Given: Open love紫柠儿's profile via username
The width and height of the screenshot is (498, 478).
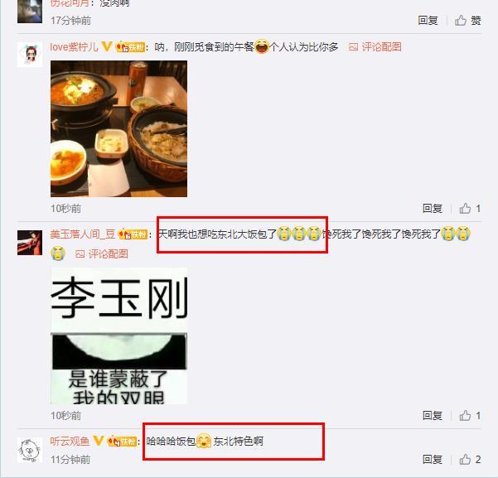Looking at the screenshot, I should 74,47.
